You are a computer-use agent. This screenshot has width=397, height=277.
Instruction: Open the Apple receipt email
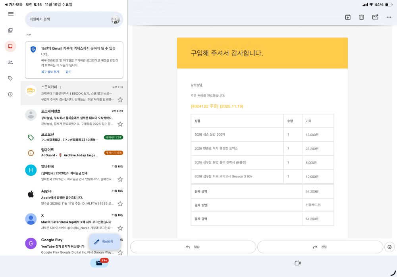74,197
